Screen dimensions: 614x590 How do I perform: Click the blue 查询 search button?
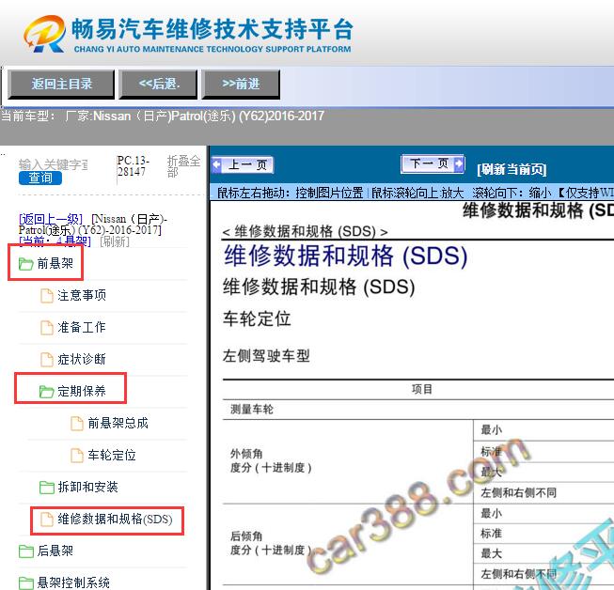tap(40, 178)
